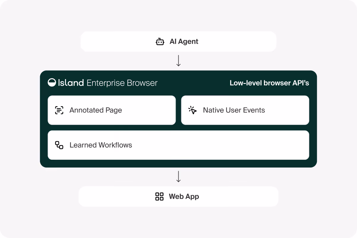Image resolution: width=357 pixels, height=238 pixels.
Task: Click the "Annotated Page" label text
Action: click(96, 110)
